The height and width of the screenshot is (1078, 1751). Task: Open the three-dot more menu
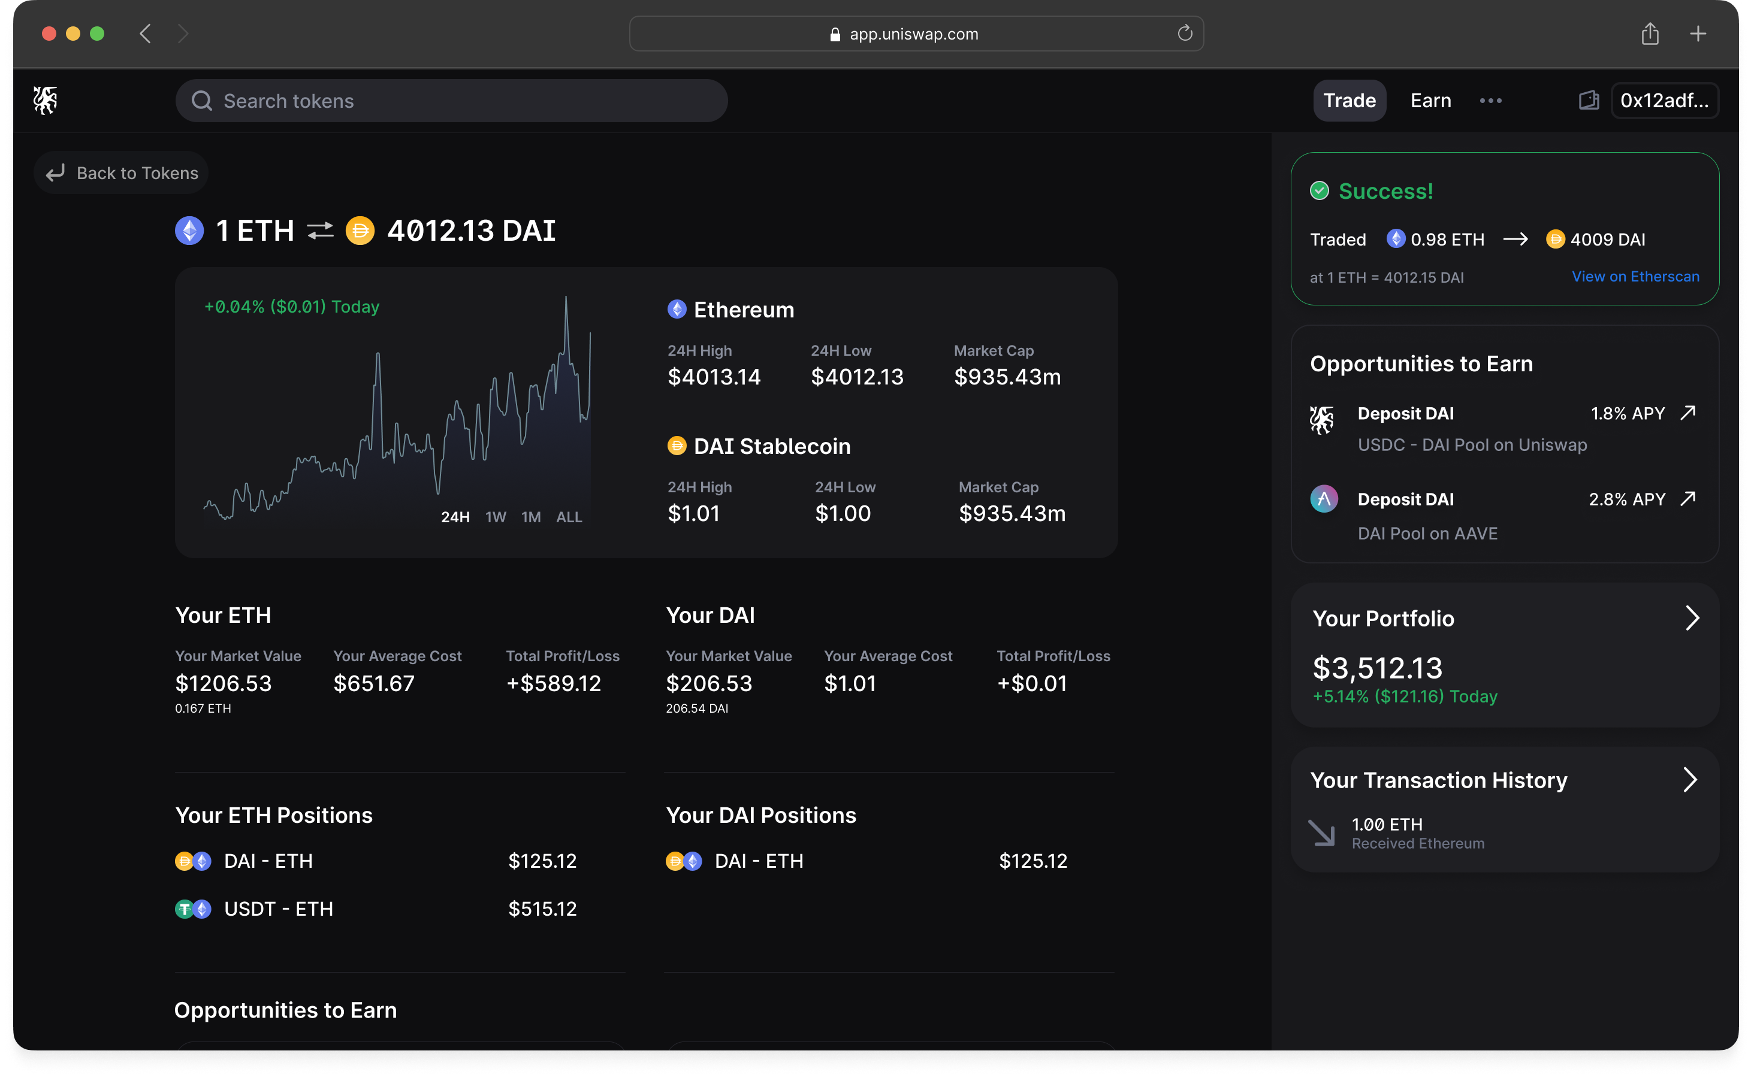[1491, 101]
